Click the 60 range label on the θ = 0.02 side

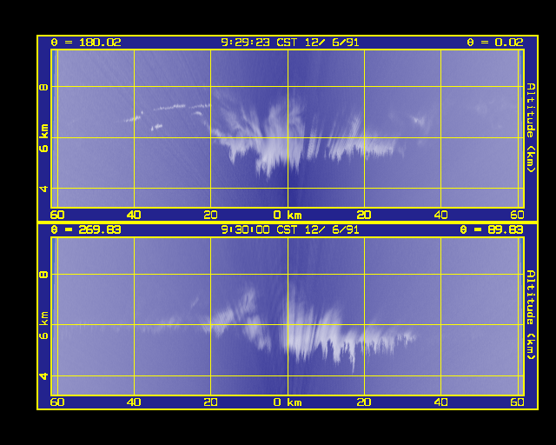click(x=518, y=215)
